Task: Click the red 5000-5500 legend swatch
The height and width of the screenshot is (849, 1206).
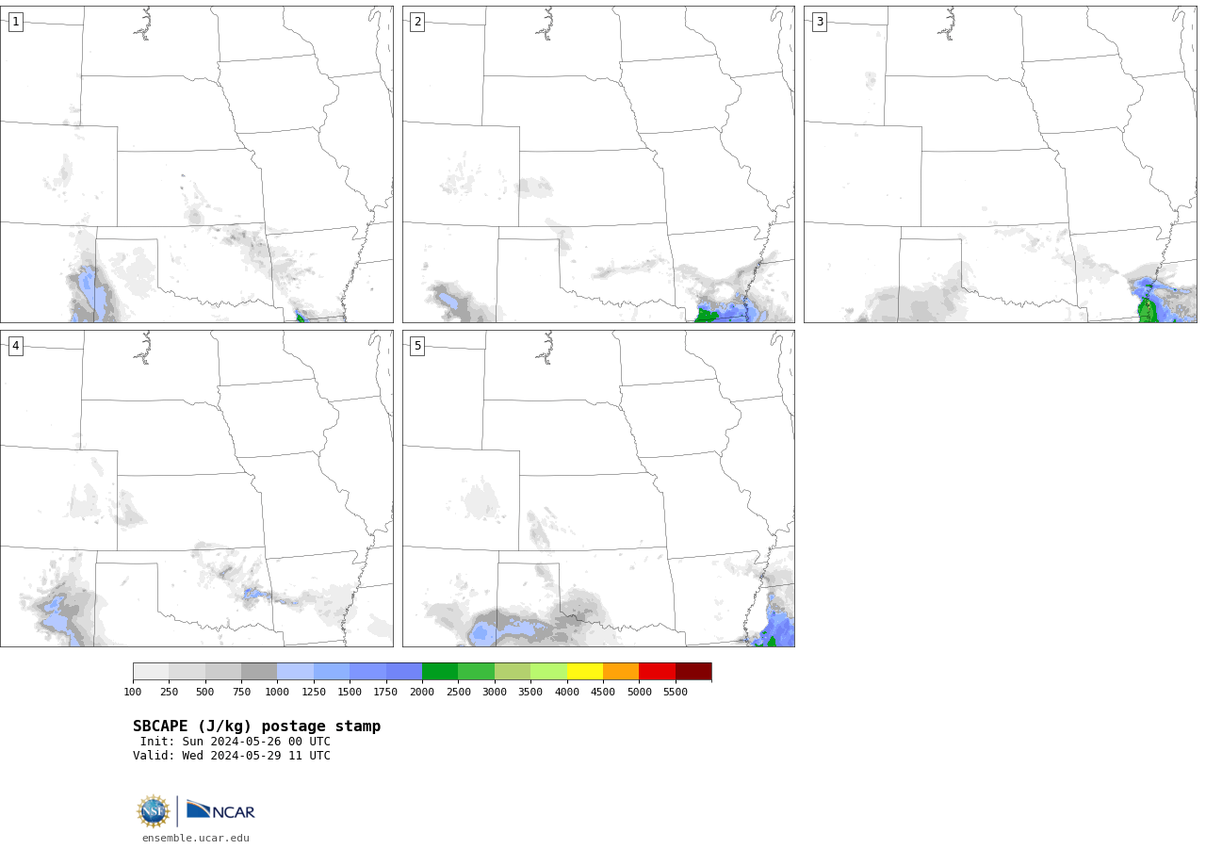Action: coord(658,671)
